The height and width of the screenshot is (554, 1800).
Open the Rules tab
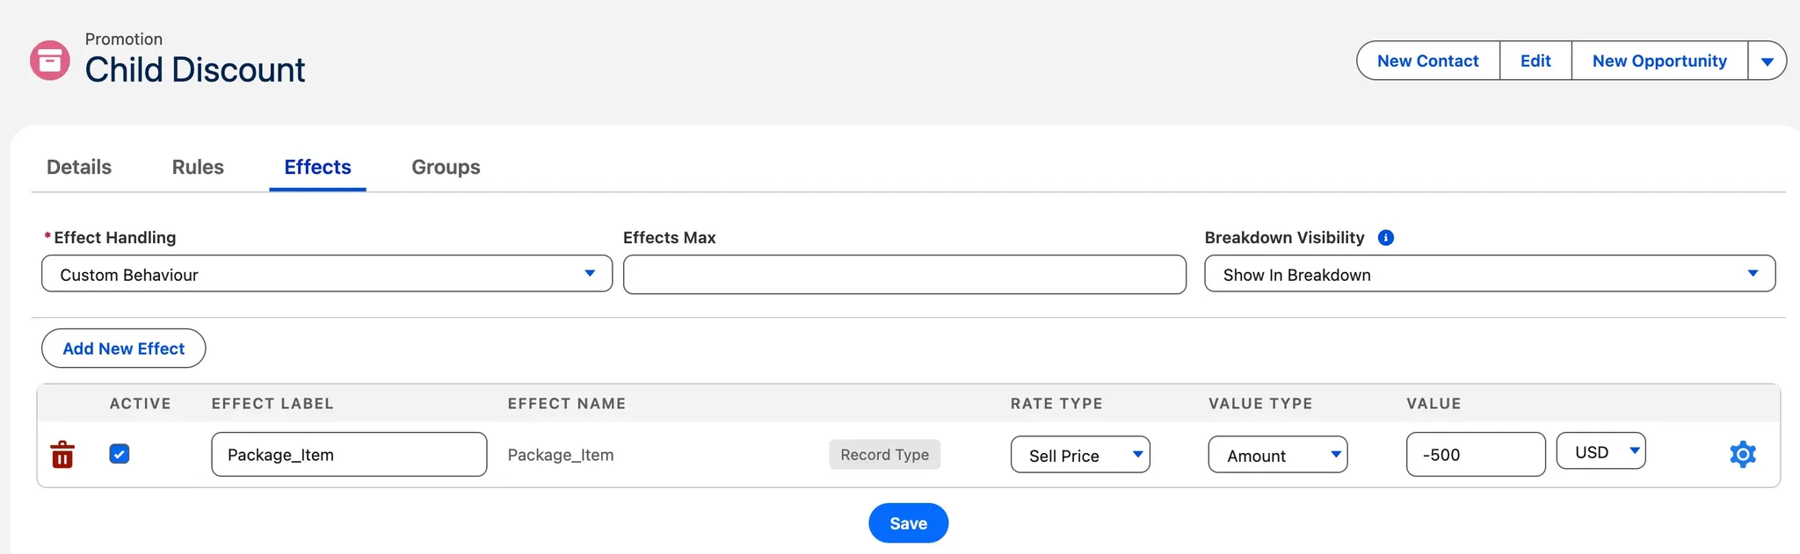point(198,167)
